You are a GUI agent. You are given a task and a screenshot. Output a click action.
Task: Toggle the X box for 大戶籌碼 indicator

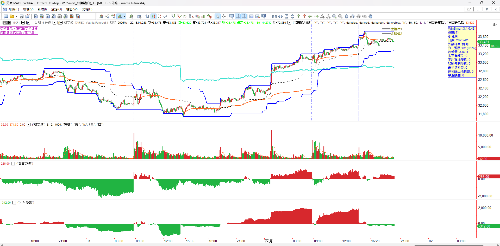pyautogui.click(x=14, y=203)
